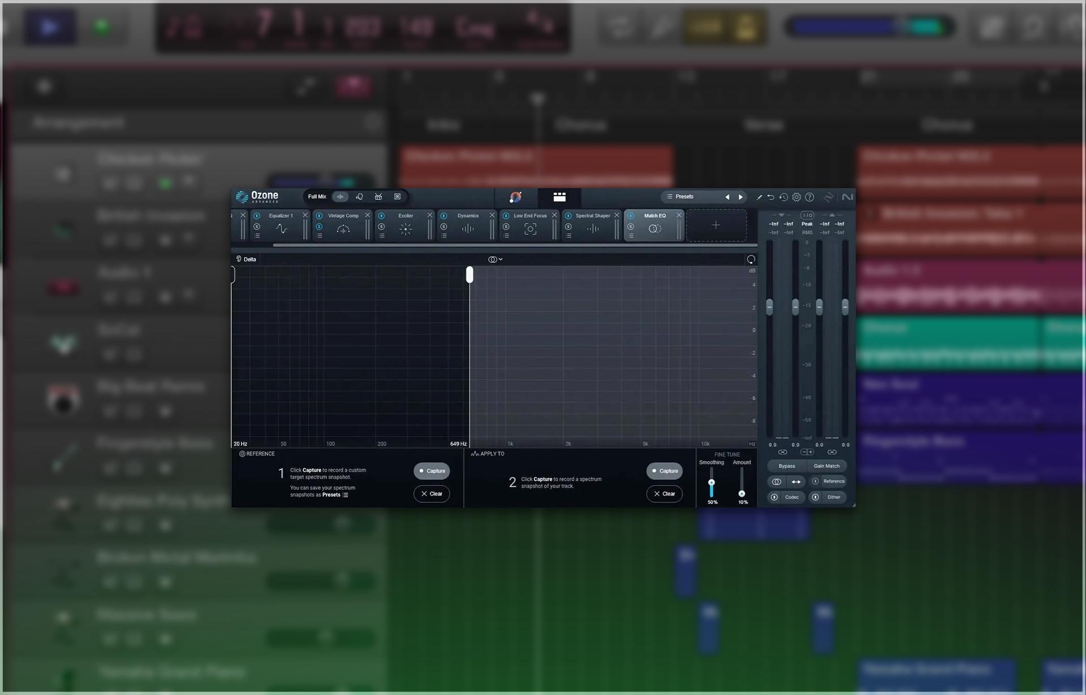Viewport: 1086px width, 695px height.
Task: Toggle the Vintage Comp power button
Action: (x=319, y=216)
